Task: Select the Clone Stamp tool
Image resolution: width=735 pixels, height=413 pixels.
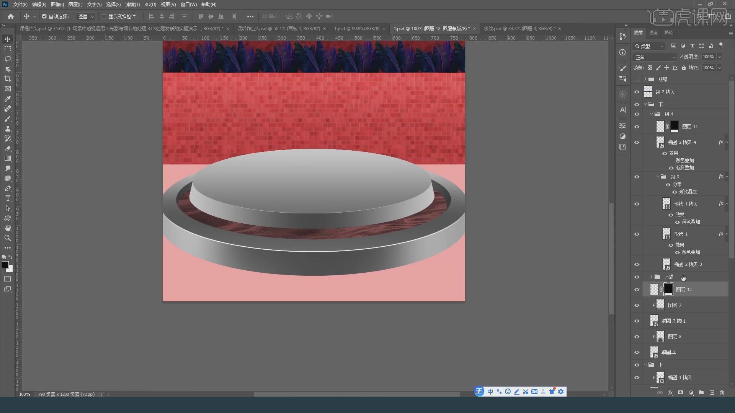Action: pyautogui.click(x=8, y=128)
